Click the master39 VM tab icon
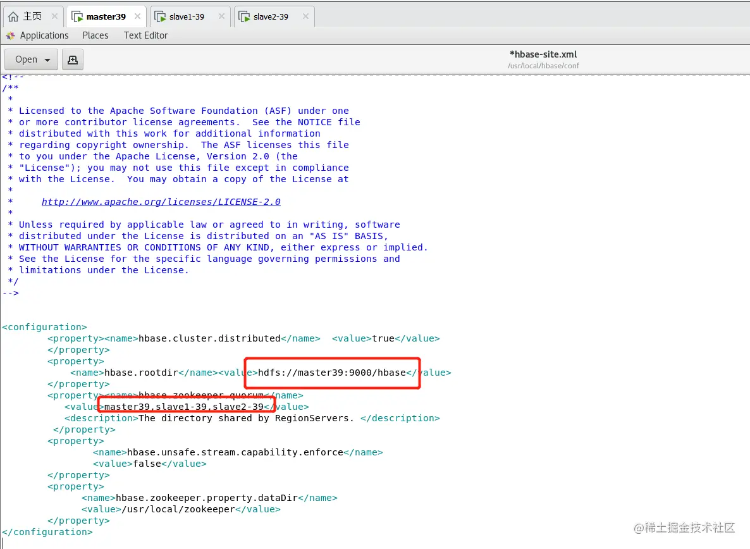The image size is (750, 549). click(77, 16)
